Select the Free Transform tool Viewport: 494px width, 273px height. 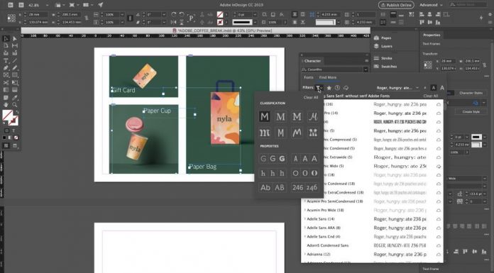pyautogui.click(x=14, y=82)
